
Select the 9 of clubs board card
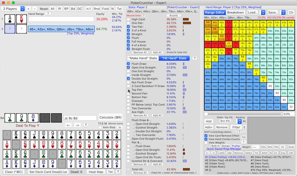pyautogui.click(x=21, y=118)
